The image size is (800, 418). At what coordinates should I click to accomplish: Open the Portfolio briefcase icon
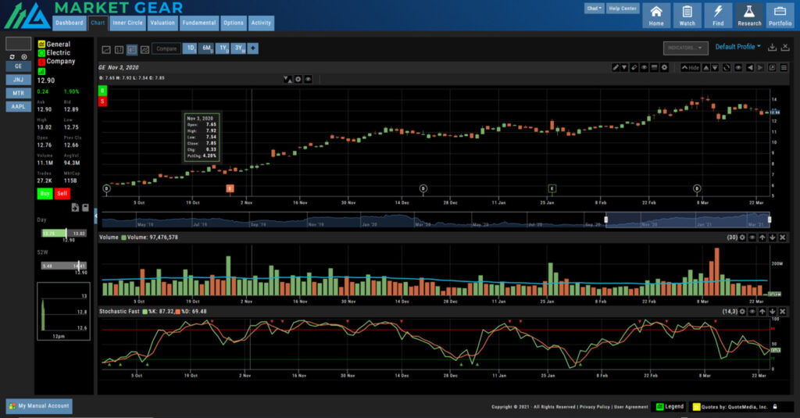pyautogui.click(x=779, y=14)
